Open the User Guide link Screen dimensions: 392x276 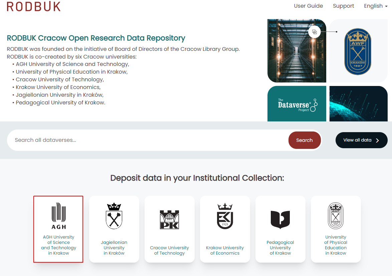coord(308,6)
